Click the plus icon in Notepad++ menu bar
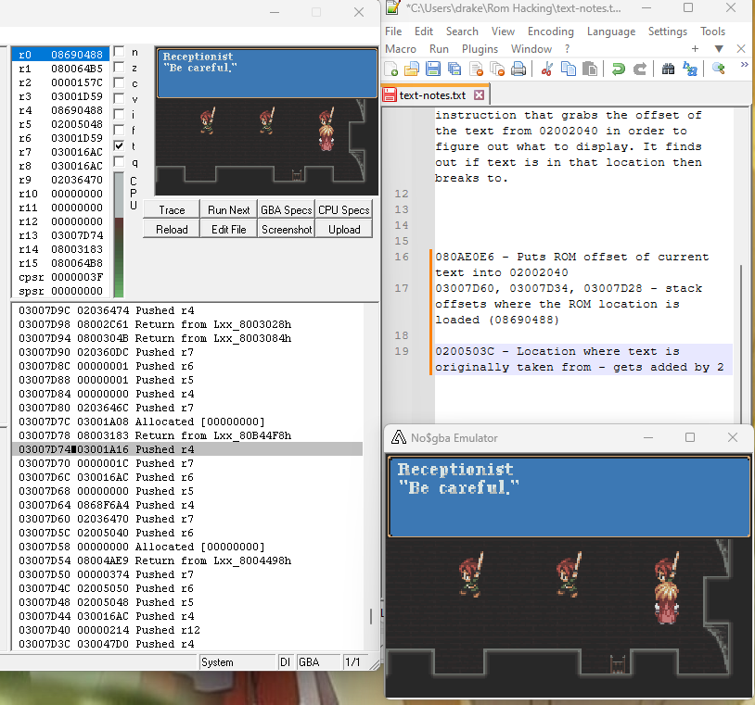The image size is (755, 705). (695, 48)
